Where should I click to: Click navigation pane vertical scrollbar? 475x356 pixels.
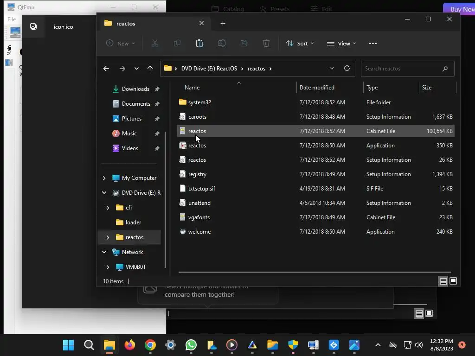(165, 200)
